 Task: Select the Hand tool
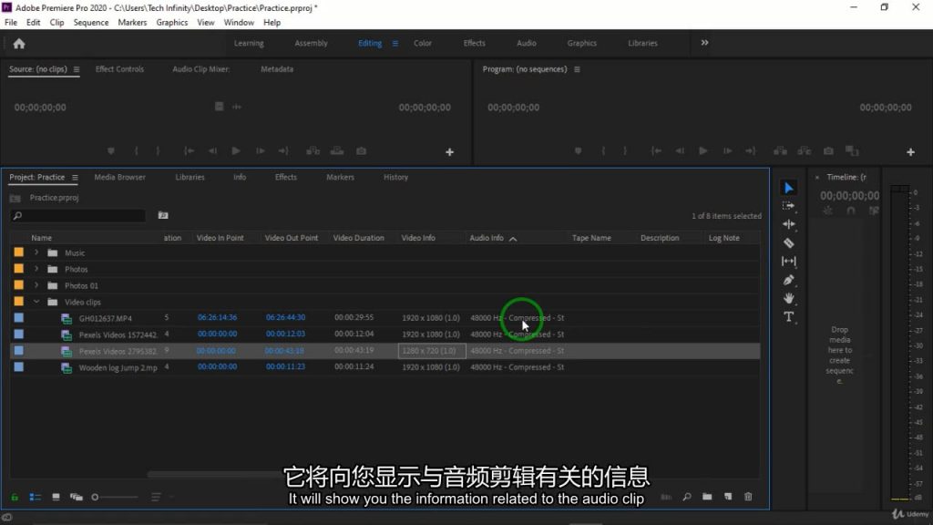point(788,298)
